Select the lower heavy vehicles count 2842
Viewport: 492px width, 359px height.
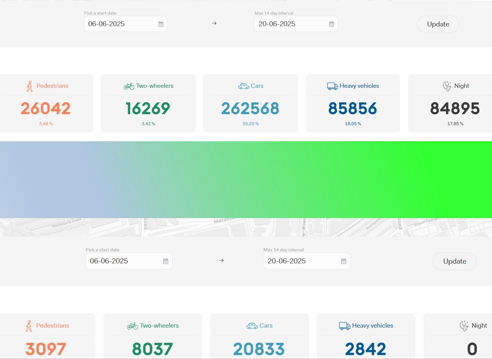(366, 350)
